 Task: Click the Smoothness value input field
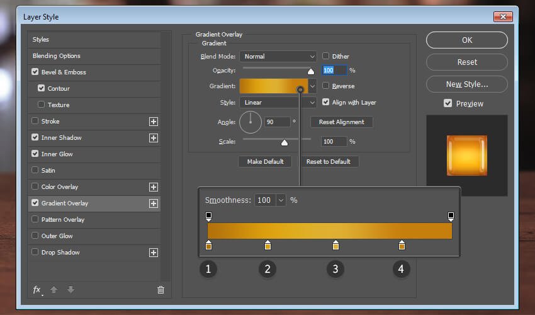coord(266,200)
